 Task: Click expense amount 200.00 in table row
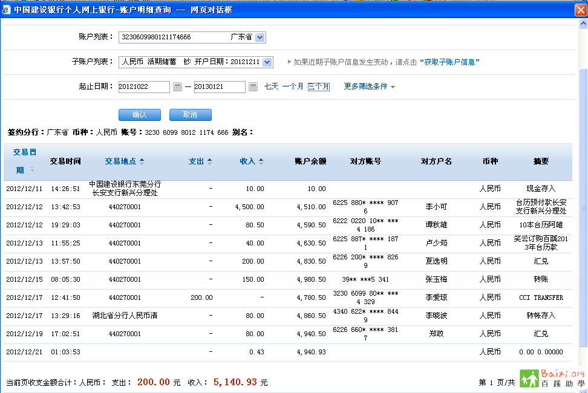[201, 297]
